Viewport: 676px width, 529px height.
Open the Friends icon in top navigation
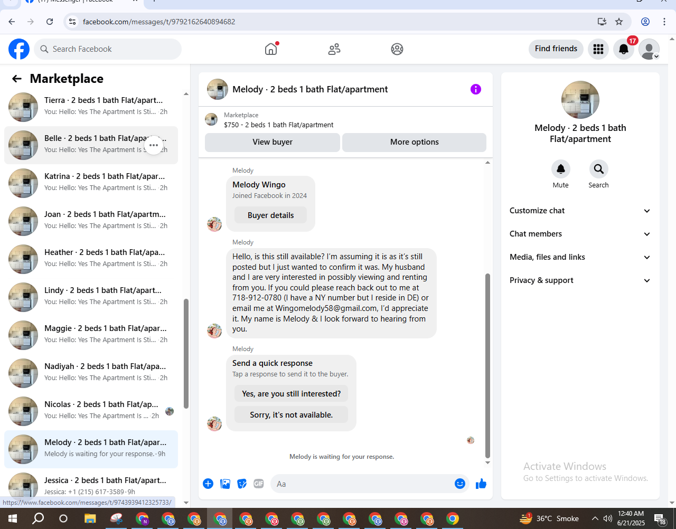pos(334,49)
